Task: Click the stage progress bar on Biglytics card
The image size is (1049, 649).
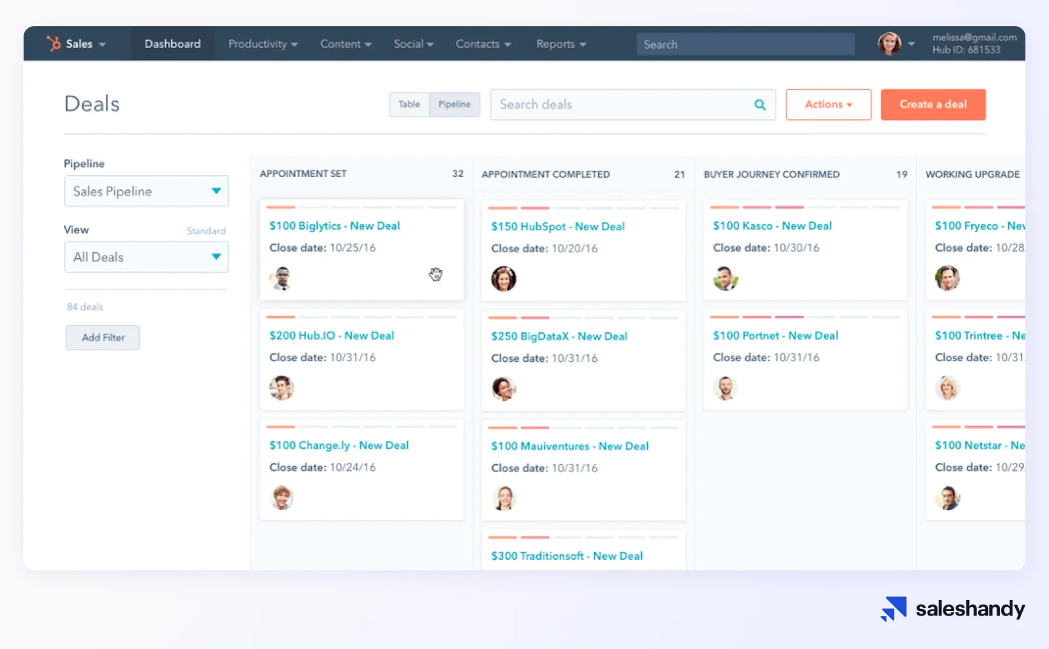Action: point(362,207)
